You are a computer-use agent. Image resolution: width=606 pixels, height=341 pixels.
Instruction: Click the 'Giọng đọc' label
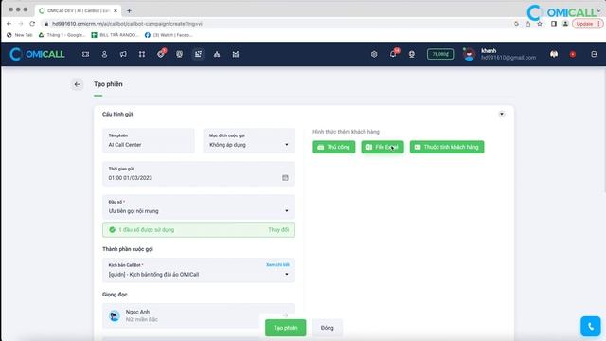(115, 295)
